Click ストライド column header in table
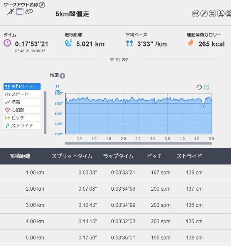 pos(189,156)
